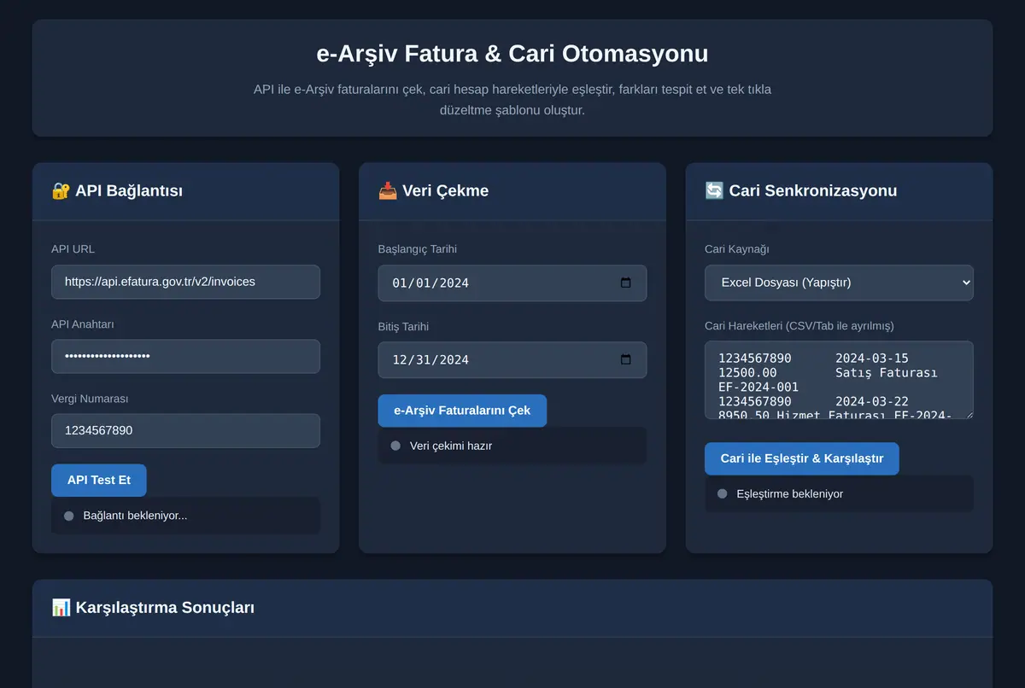This screenshot has height=688, width=1025.
Task: Click Cari ile Eşleştir & Karşılaştır button
Action: pos(802,458)
